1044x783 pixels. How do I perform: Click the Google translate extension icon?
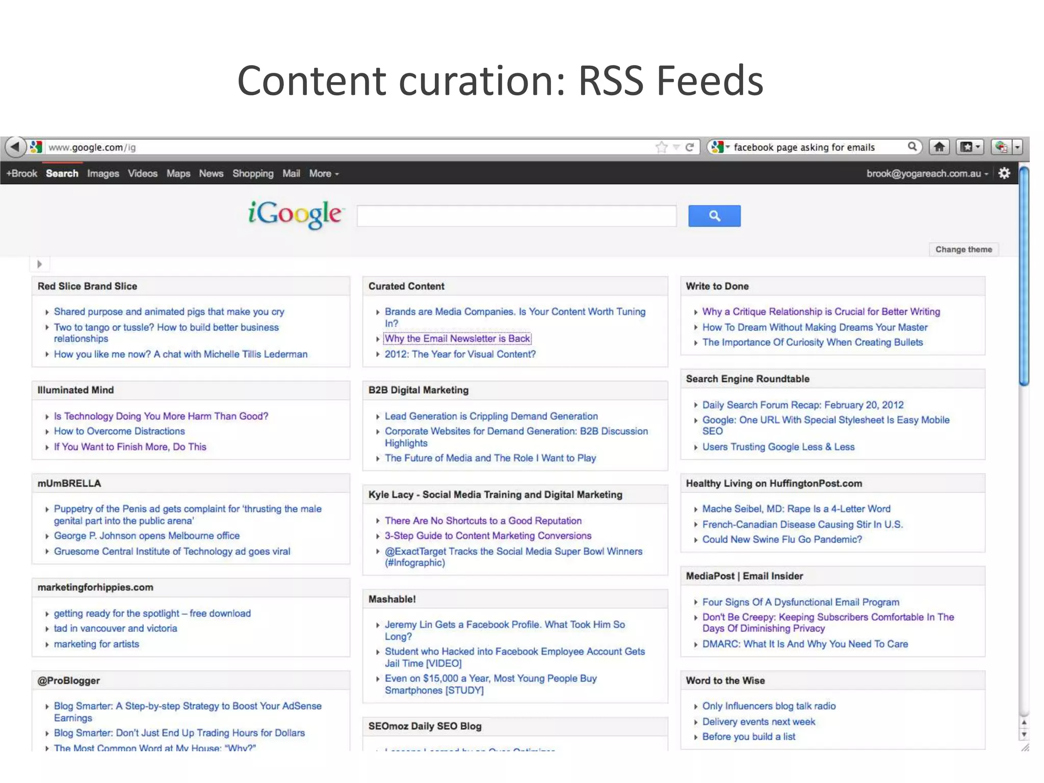[1001, 147]
